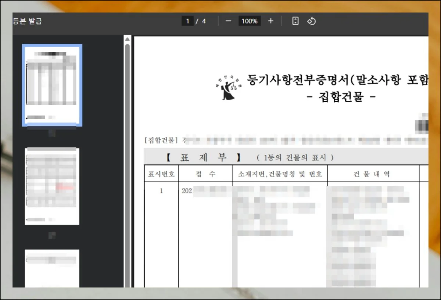
Task: Click the 표제부 section heading
Action: click(x=203, y=158)
